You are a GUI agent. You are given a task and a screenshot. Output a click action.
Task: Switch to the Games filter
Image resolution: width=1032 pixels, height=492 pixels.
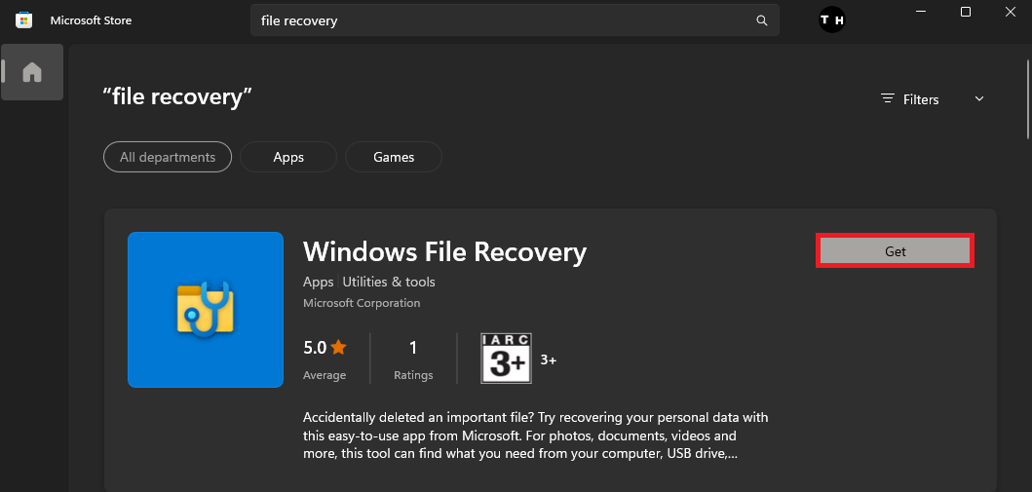click(x=394, y=157)
